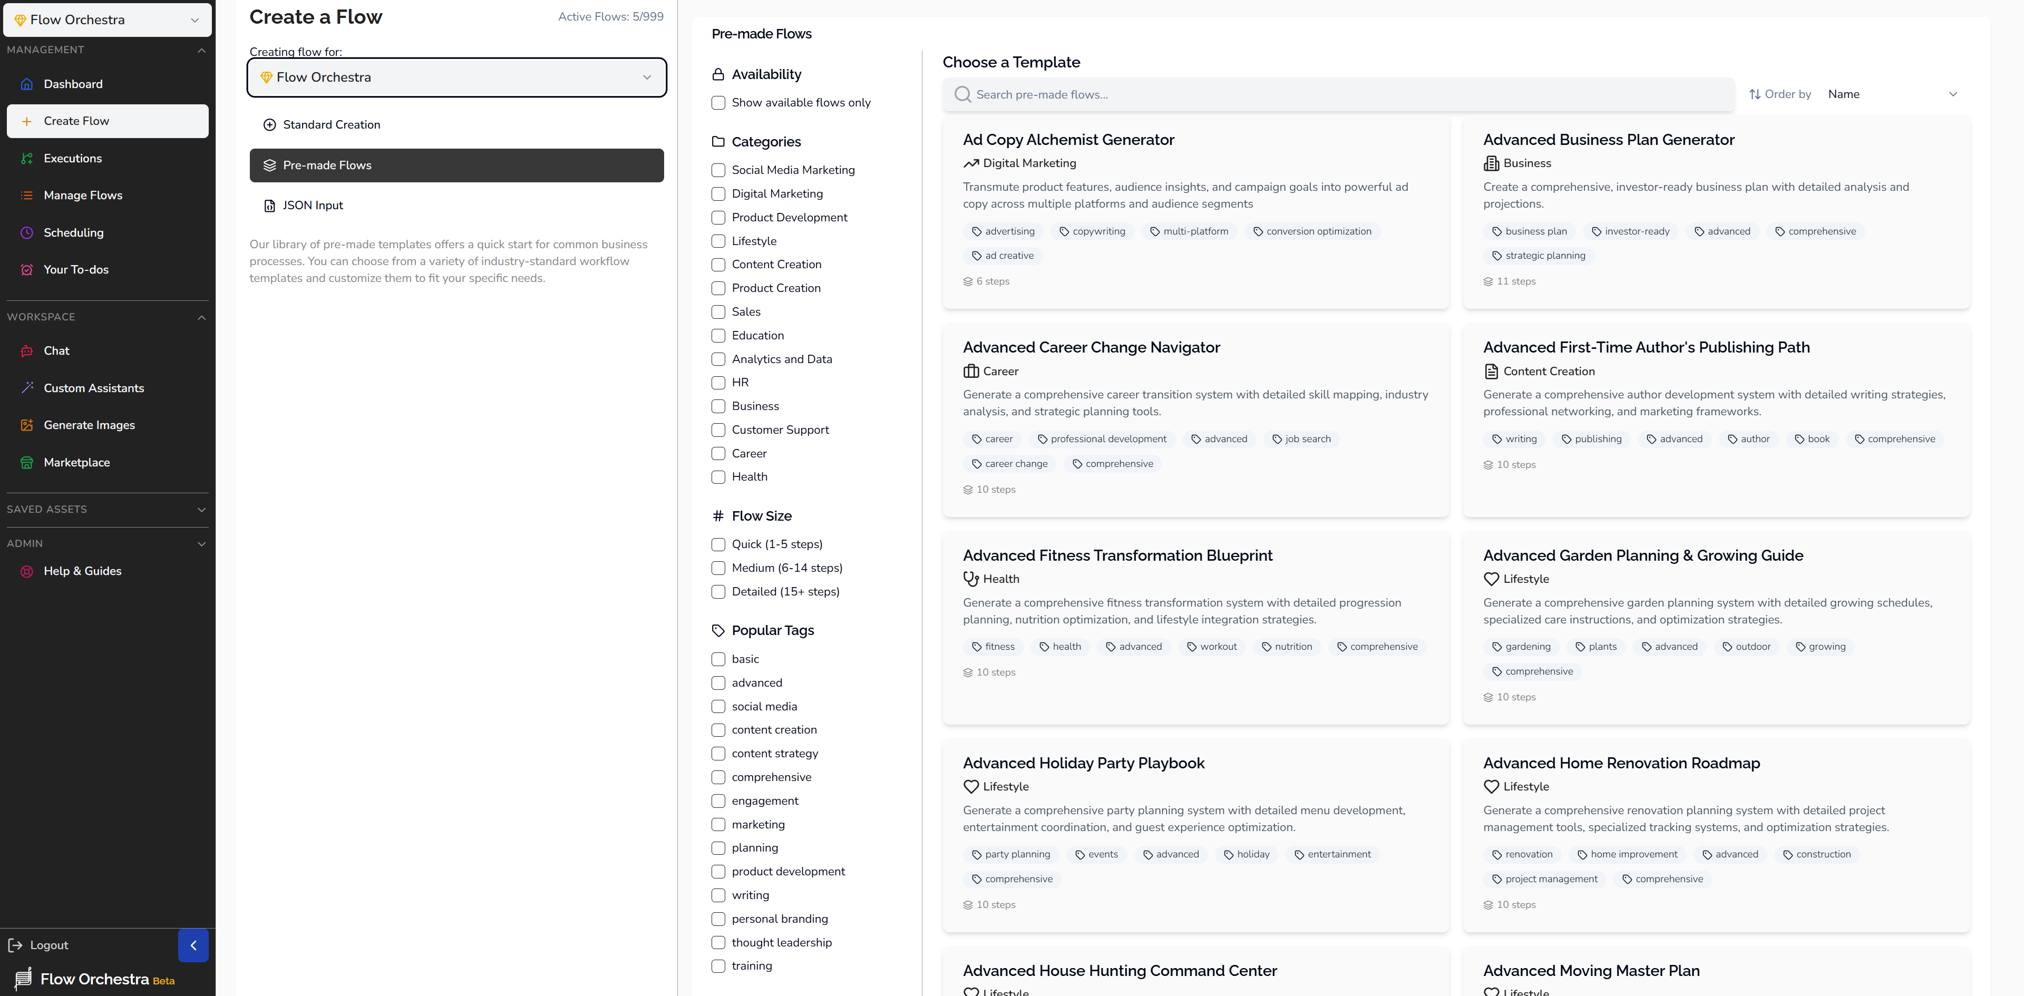Toggle the ADMIN section chevron

pyautogui.click(x=201, y=543)
